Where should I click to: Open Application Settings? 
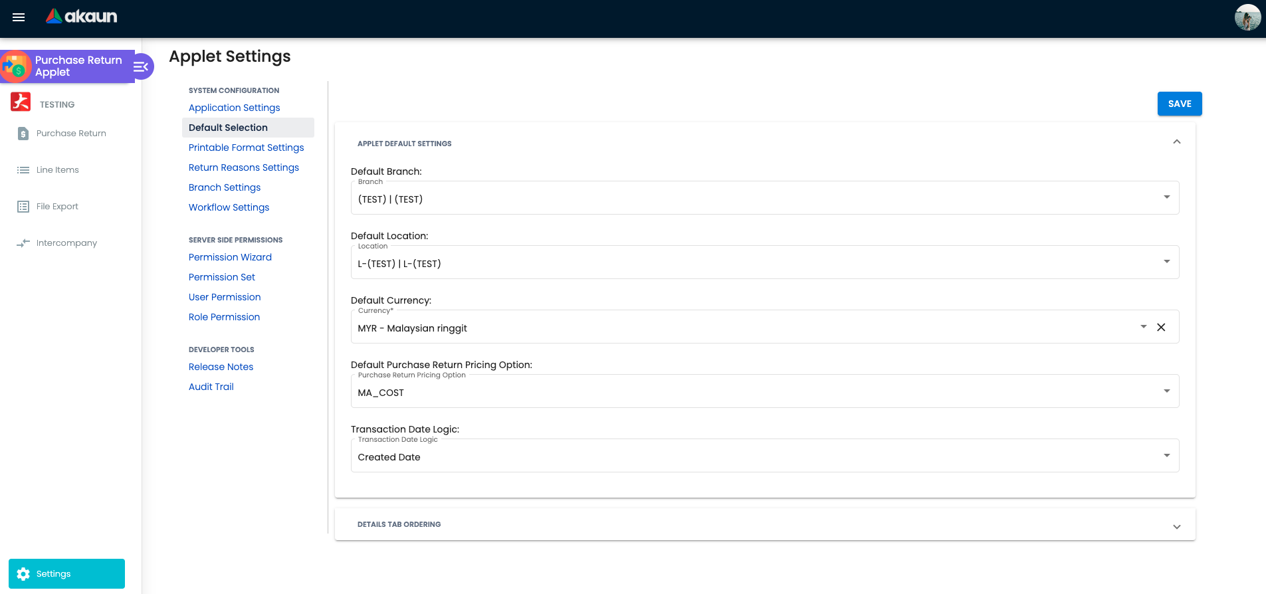tap(234, 108)
